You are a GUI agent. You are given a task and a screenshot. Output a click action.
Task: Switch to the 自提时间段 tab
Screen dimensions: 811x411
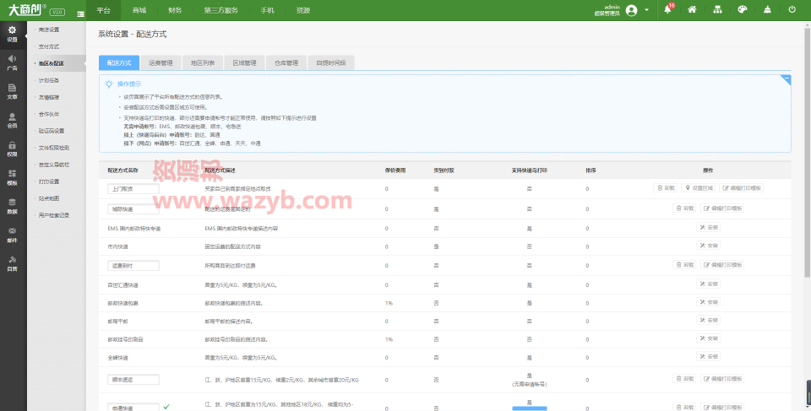pyautogui.click(x=331, y=62)
